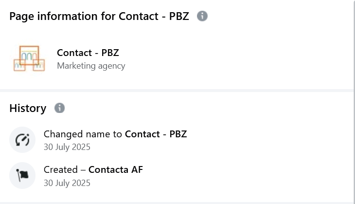
Task: Click the 'Page information for Contact - PBZ' heading
Action: (99, 16)
